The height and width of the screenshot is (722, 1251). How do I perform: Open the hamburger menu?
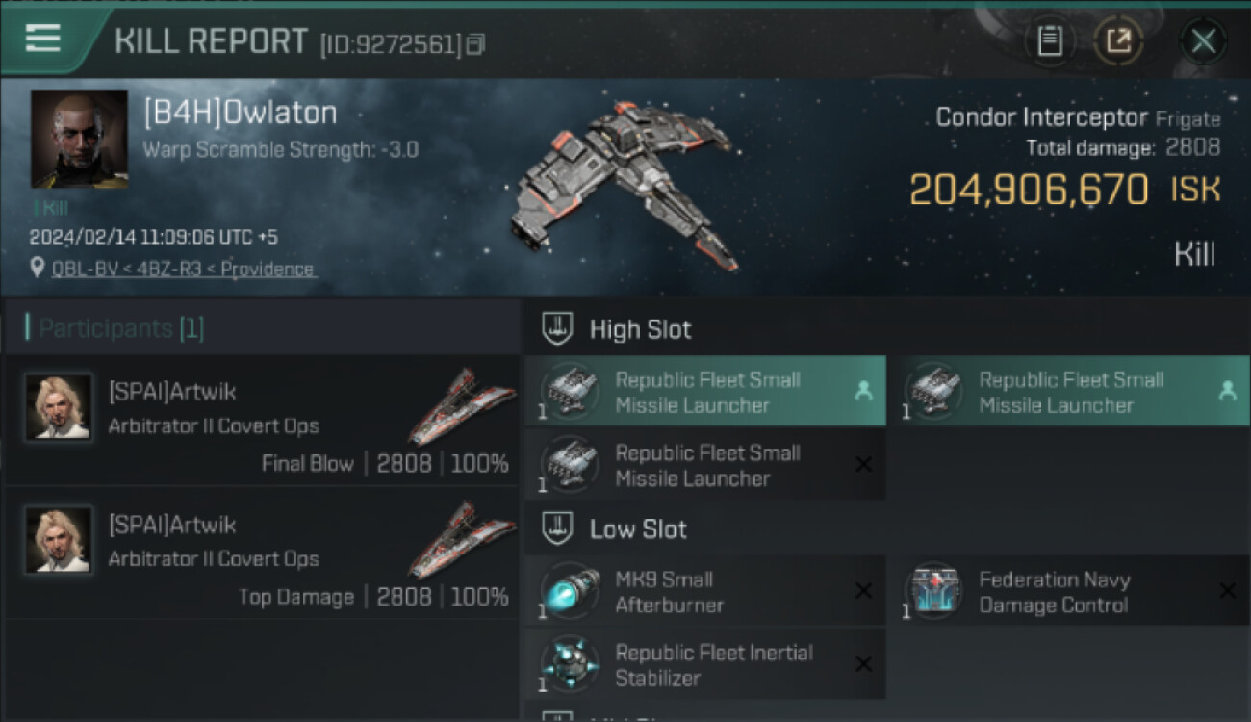(43, 39)
